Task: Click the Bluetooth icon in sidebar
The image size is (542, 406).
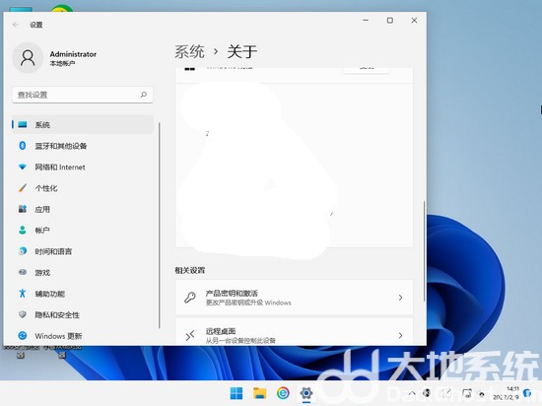Action: 23,146
